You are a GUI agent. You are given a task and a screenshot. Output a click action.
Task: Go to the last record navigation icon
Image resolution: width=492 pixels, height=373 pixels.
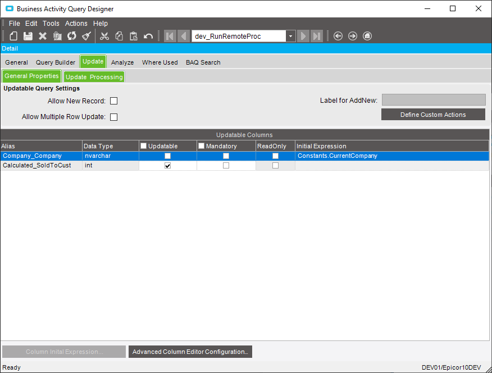[x=317, y=36]
